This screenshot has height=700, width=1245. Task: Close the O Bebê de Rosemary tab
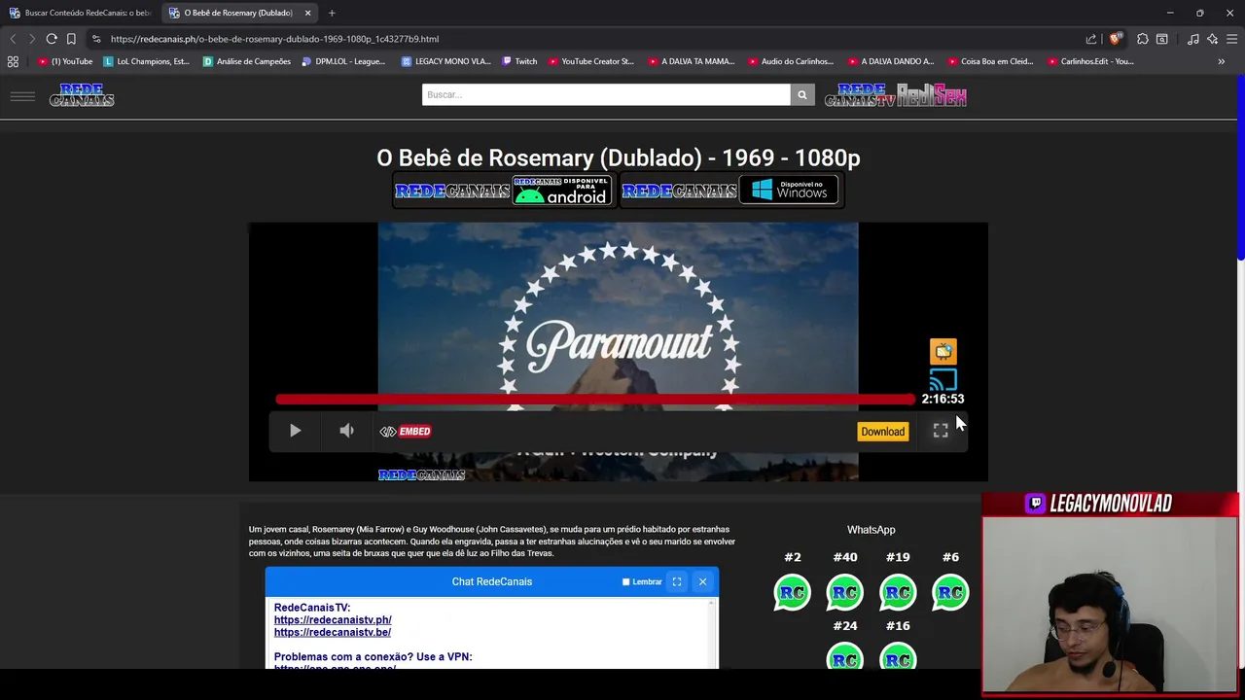coord(307,13)
